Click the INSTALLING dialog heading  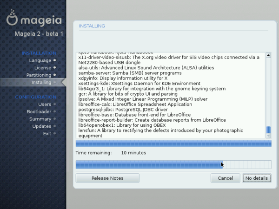point(92,26)
